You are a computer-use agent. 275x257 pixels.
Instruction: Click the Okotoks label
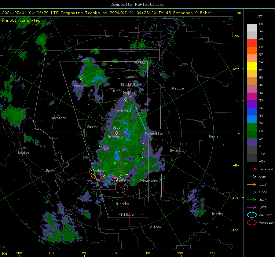pos(122,204)
